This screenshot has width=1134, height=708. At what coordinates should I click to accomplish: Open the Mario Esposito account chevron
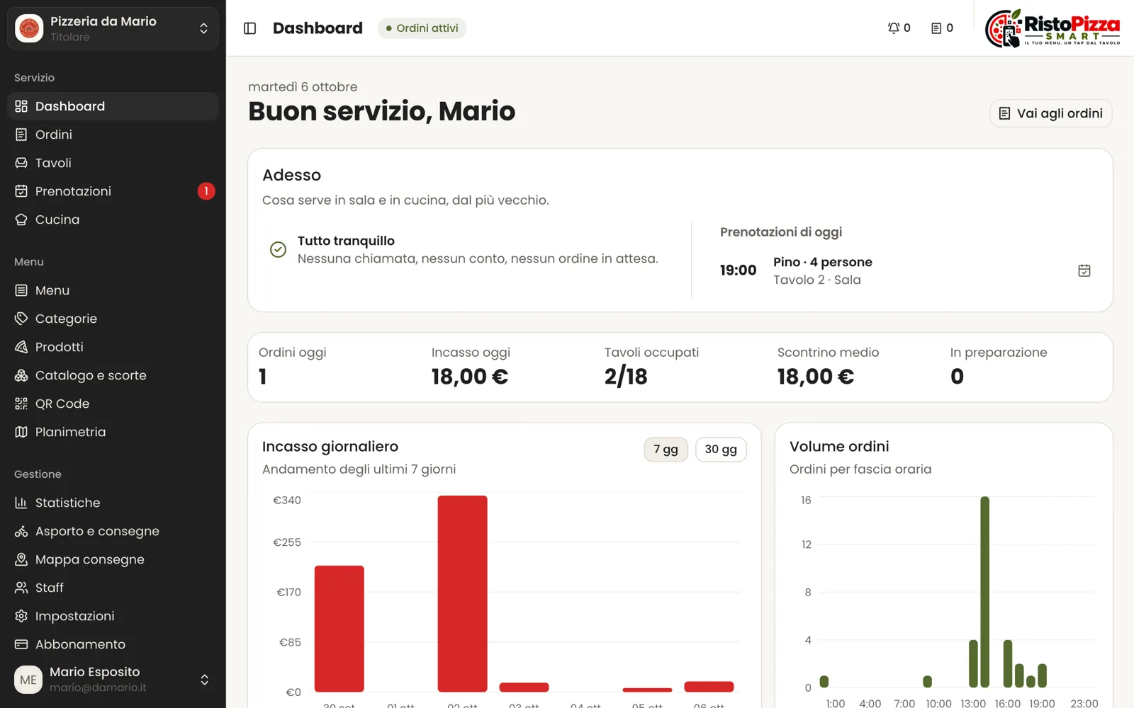tap(204, 680)
